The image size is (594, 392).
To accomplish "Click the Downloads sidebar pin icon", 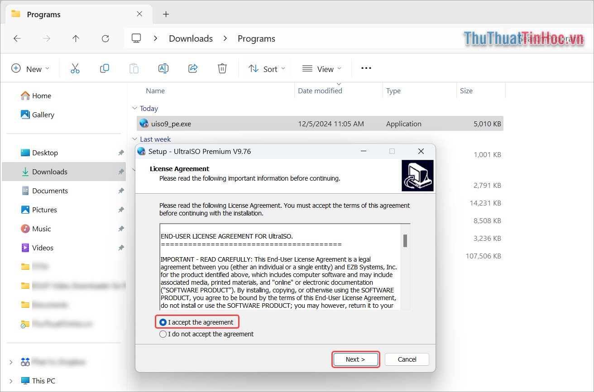I will [121, 172].
